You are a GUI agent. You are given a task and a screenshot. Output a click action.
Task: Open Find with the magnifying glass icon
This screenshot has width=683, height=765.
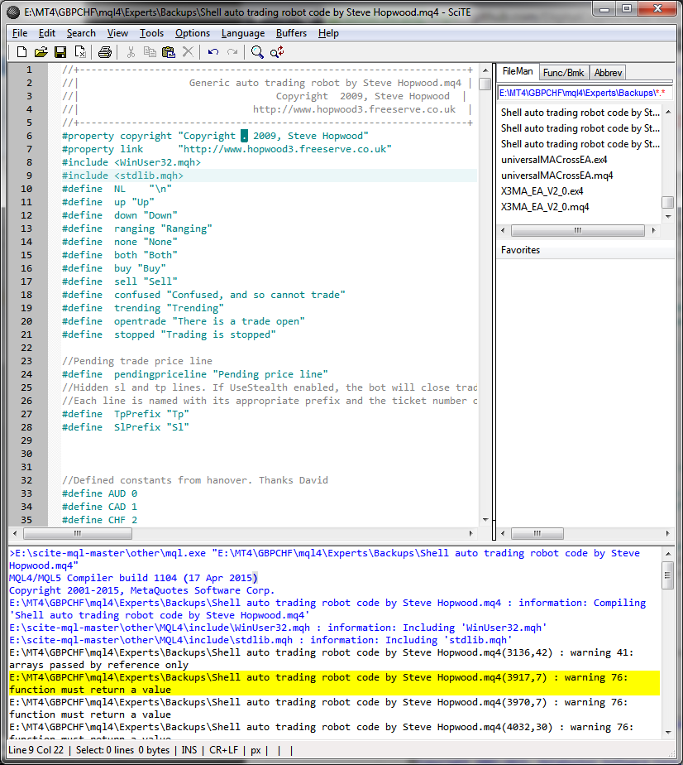[x=257, y=51]
